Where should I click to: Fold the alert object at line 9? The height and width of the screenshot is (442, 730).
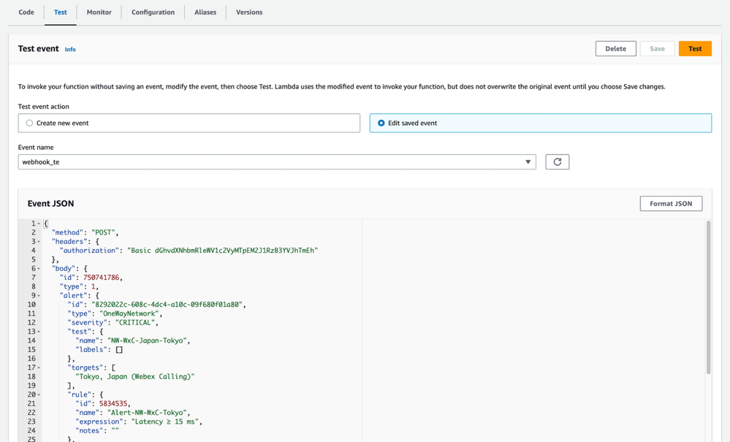(x=39, y=295)
